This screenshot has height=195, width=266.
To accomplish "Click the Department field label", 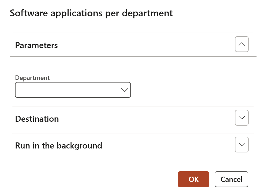I will point(32,78).
